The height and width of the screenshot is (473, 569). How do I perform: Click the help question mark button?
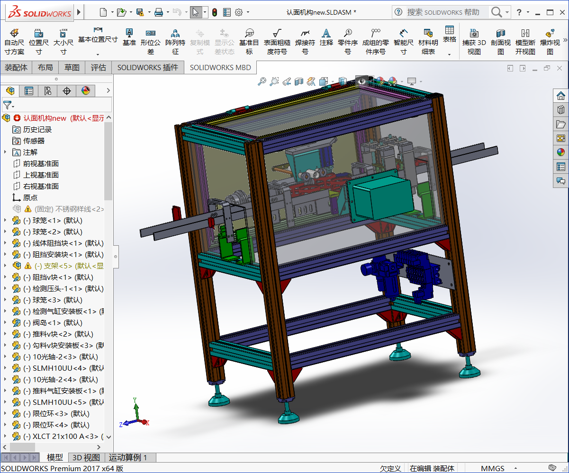pos(519,12)
